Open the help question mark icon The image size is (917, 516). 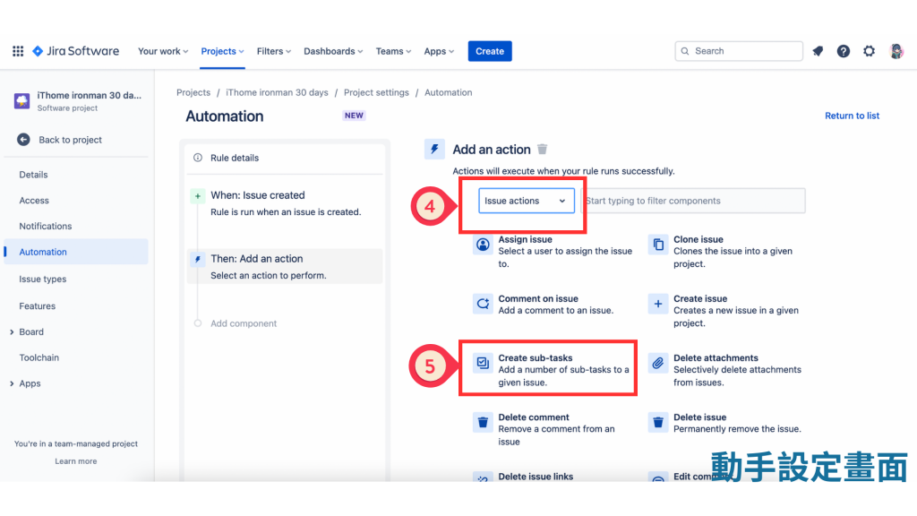(844, 51)
